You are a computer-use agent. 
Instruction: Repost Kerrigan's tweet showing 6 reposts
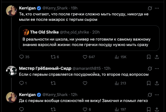pos(53,57)
